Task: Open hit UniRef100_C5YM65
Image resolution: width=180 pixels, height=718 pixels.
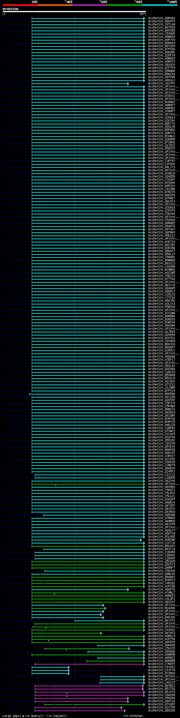Action: tap(161, 34)
